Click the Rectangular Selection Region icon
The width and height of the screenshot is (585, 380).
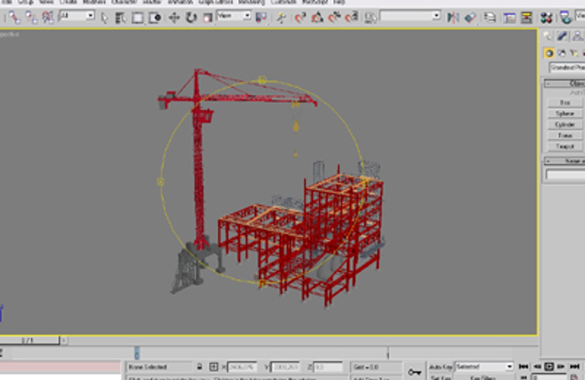138,18
